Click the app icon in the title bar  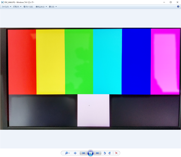[x=2, y=2]
